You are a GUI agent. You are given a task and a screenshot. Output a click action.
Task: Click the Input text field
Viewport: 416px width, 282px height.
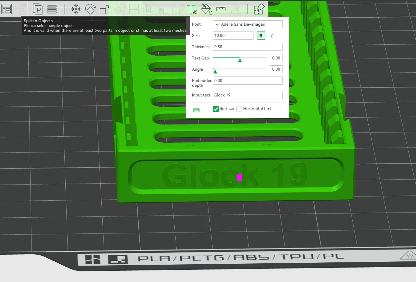(248, 95)
